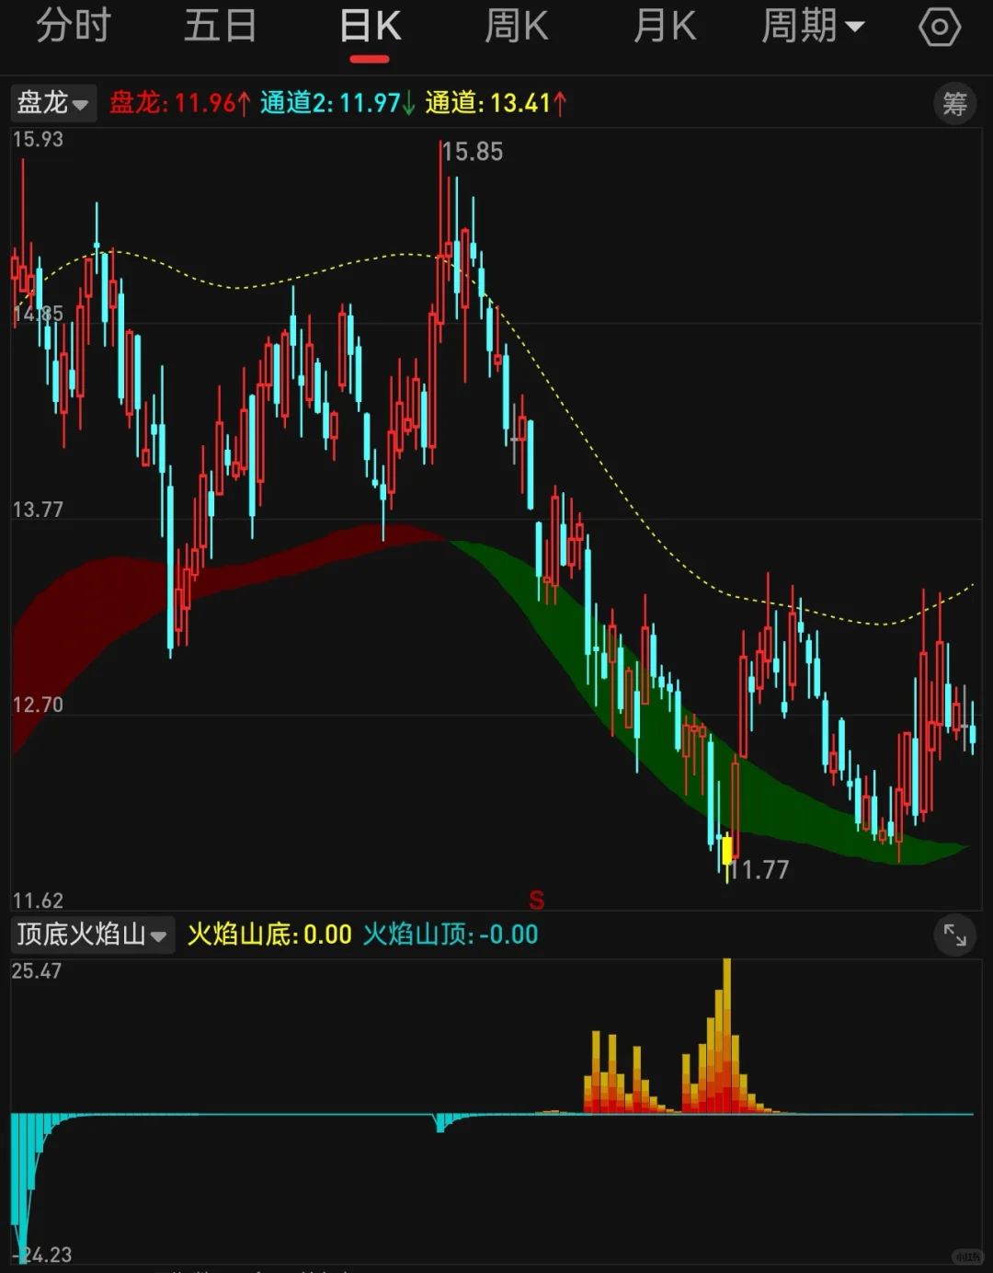Click the 25.47 indicator axis label
The image size is (993, 1273).
coord(37,971)
